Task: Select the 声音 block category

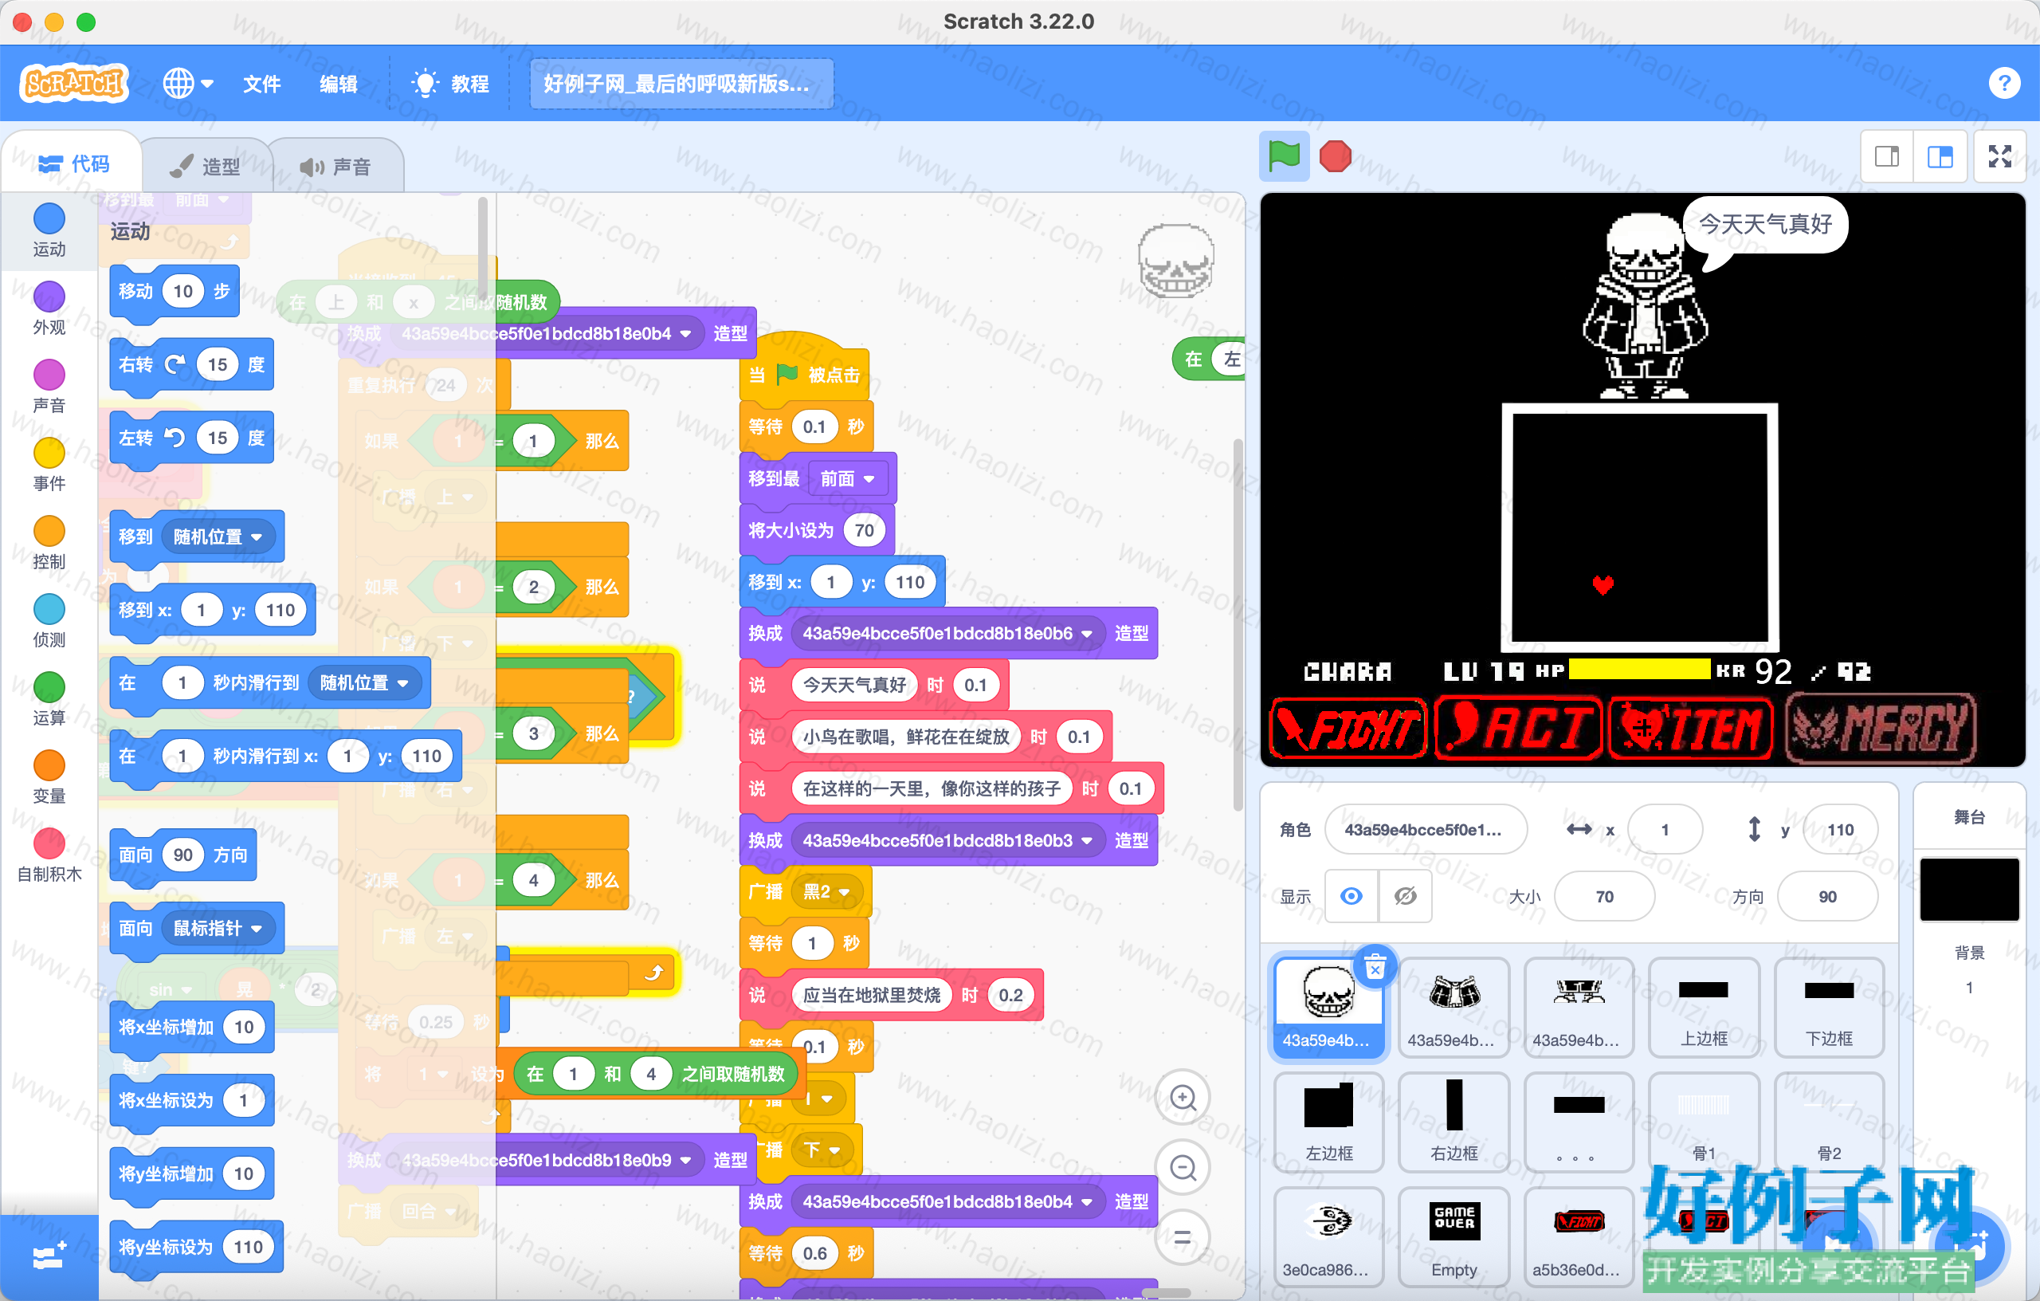Action: 49,387
